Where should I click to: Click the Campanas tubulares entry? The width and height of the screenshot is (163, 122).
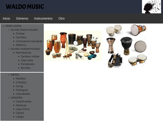pyautogui.click(x=29, y=41)
